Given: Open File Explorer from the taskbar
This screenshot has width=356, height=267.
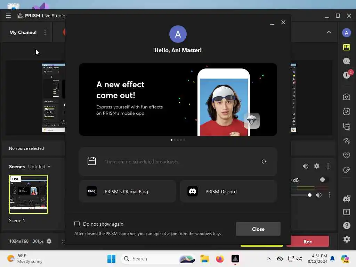Looking at the screenshot, I should tap(204, 259).
